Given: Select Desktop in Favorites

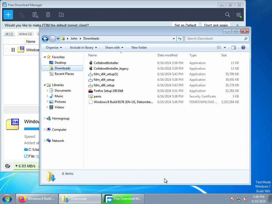Looking at the screenshot, I should coord(60,63).
